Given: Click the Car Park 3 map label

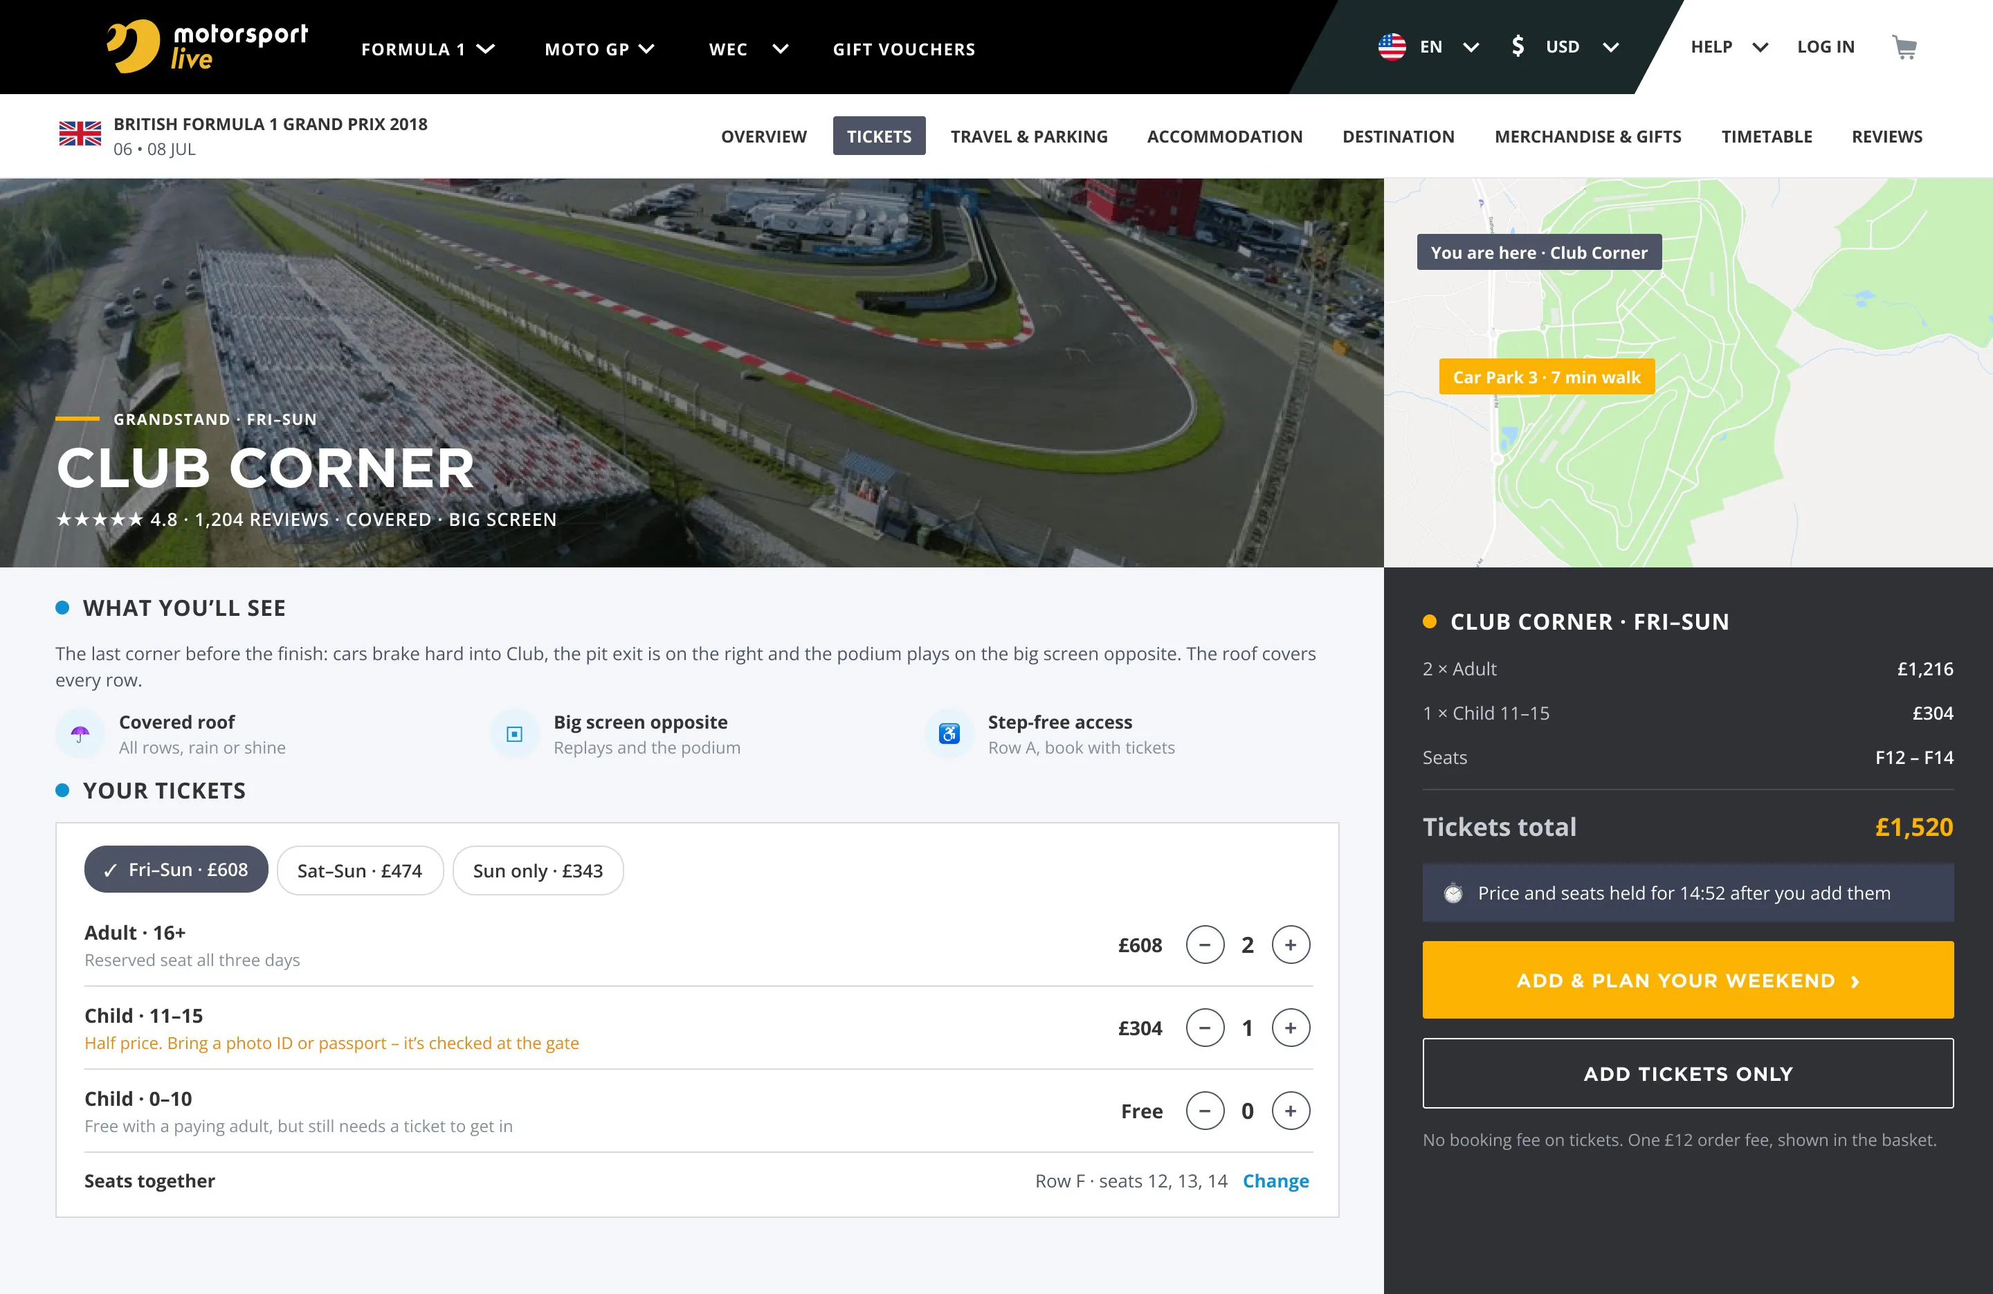Looking at the screenshot, I should (x=1547, y=377).
